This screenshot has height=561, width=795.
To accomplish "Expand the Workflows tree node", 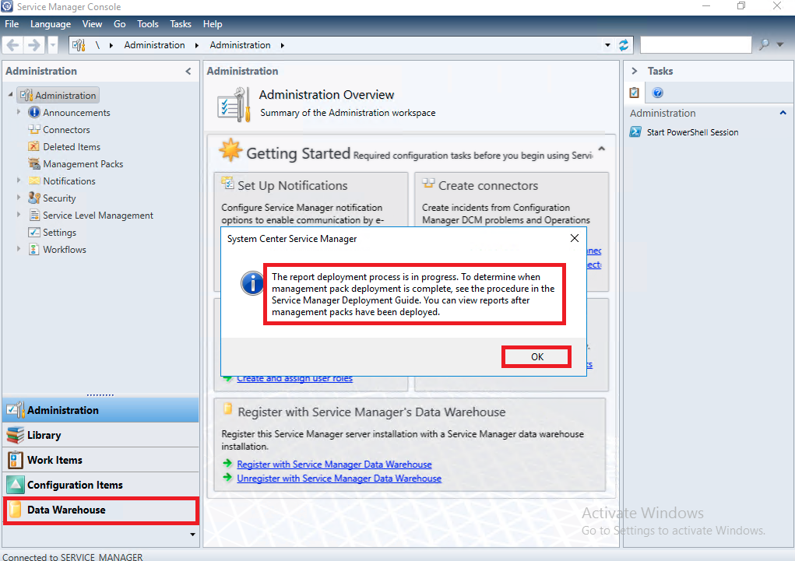I will pos(19,250).
